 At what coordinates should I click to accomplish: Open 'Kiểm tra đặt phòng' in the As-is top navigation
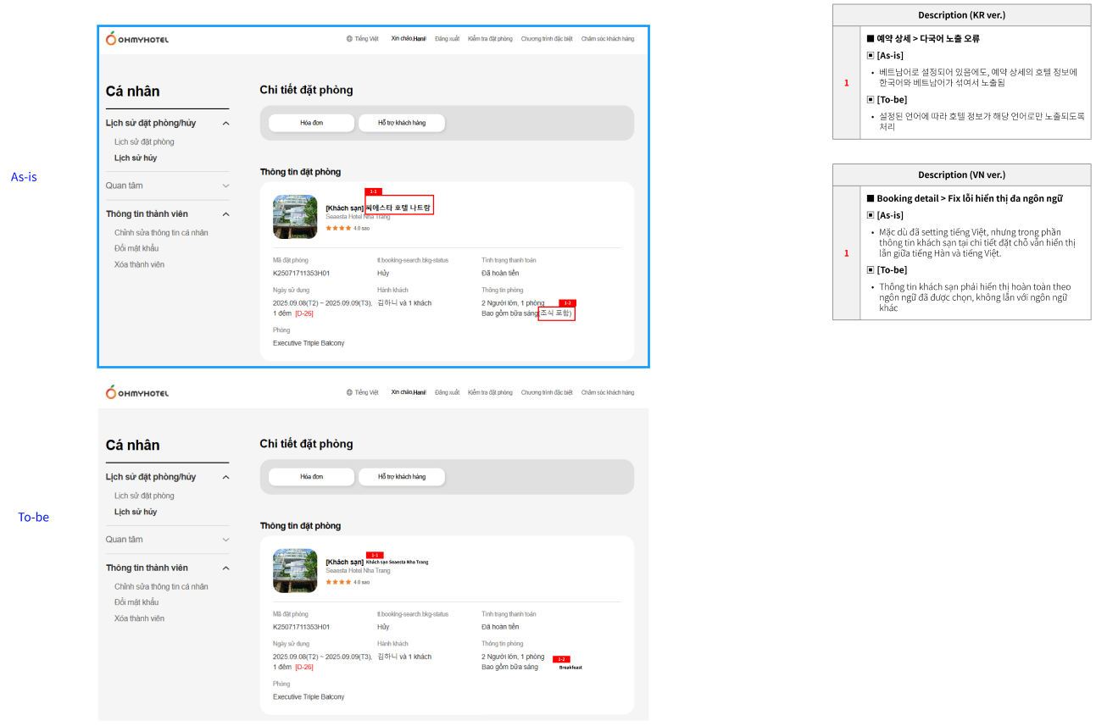[x=490, y=39]
